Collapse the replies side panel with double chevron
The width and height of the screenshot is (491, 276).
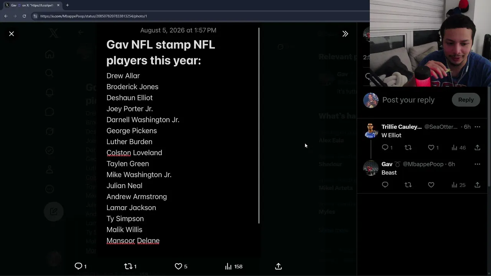pos(345,34)
